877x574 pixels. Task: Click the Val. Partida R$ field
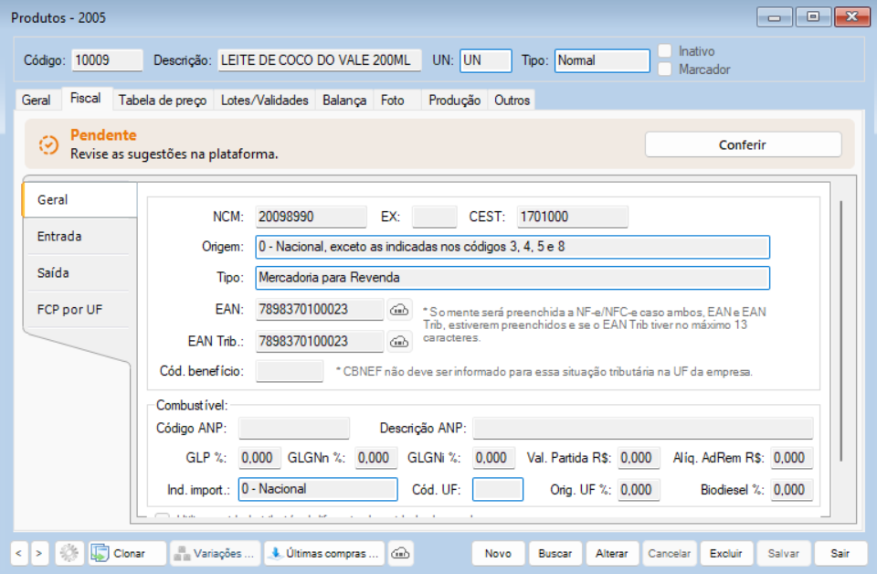(x=639, y=458)
